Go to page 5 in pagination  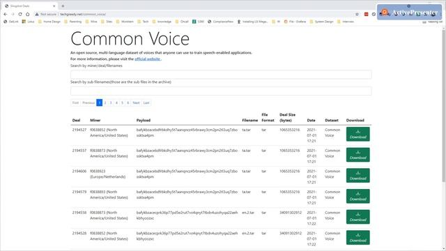click(x=123, y=102)
